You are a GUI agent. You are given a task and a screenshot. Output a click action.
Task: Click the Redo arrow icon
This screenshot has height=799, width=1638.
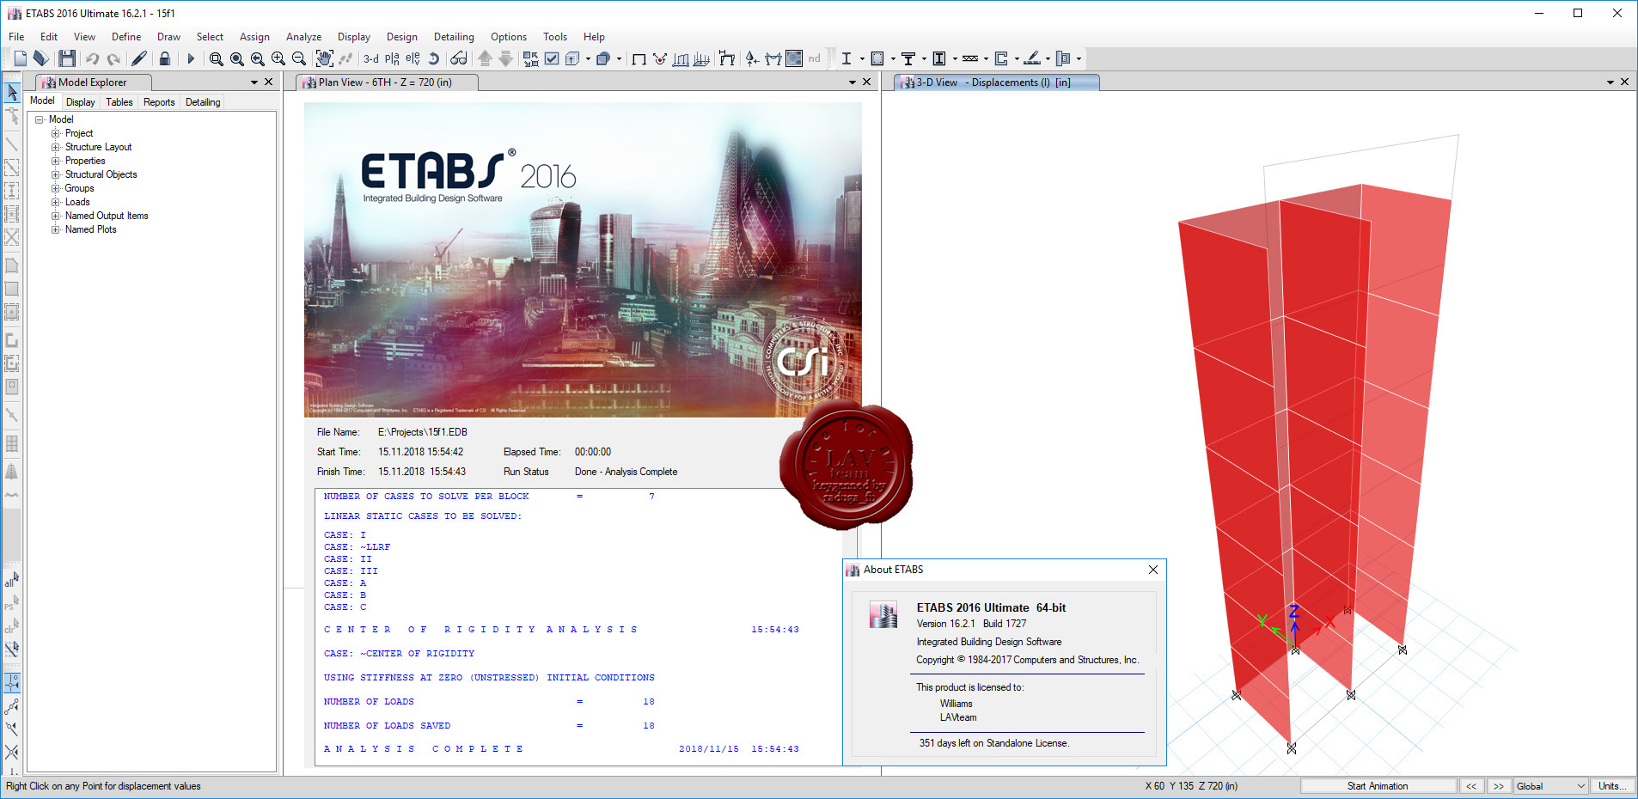click(x=113, y=58)
